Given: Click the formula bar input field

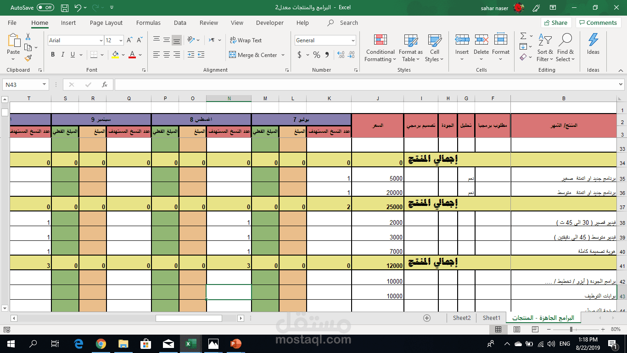Looking at the screenshot, I should tap(366, 85).
